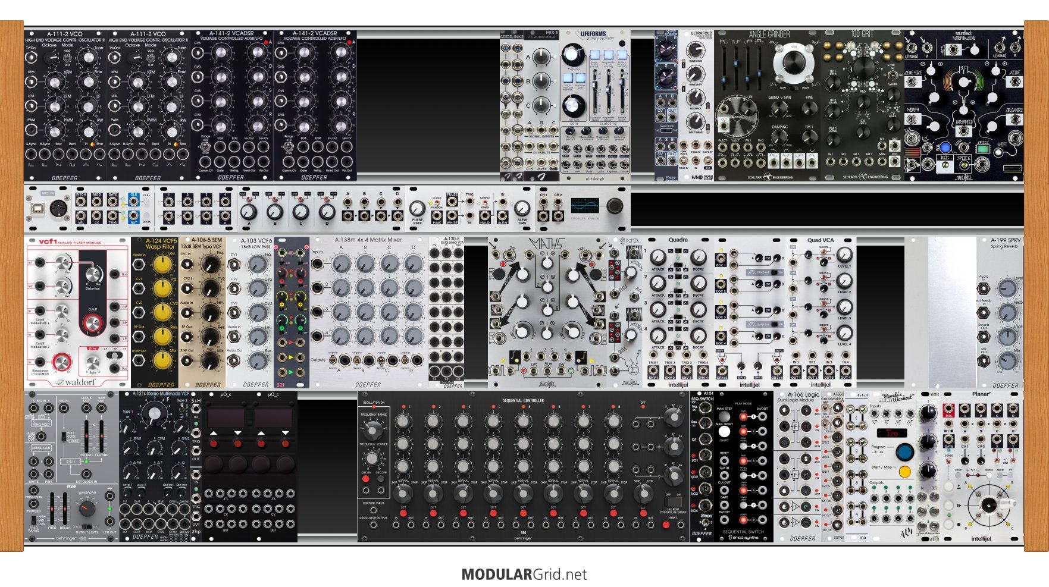Viewport: 1049px width, 587px height.
Task: Click the USB port on the MIDI IN tile
Action: [x=39, y=208]
